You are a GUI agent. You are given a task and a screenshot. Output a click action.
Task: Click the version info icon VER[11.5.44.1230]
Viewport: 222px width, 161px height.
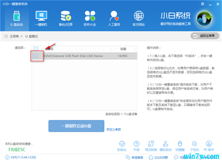(7, 157)
